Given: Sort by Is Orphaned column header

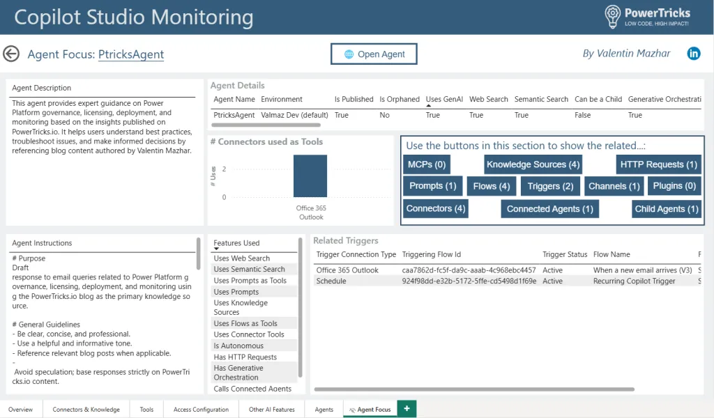Looking at the screenshot, I should pos(400,99).
